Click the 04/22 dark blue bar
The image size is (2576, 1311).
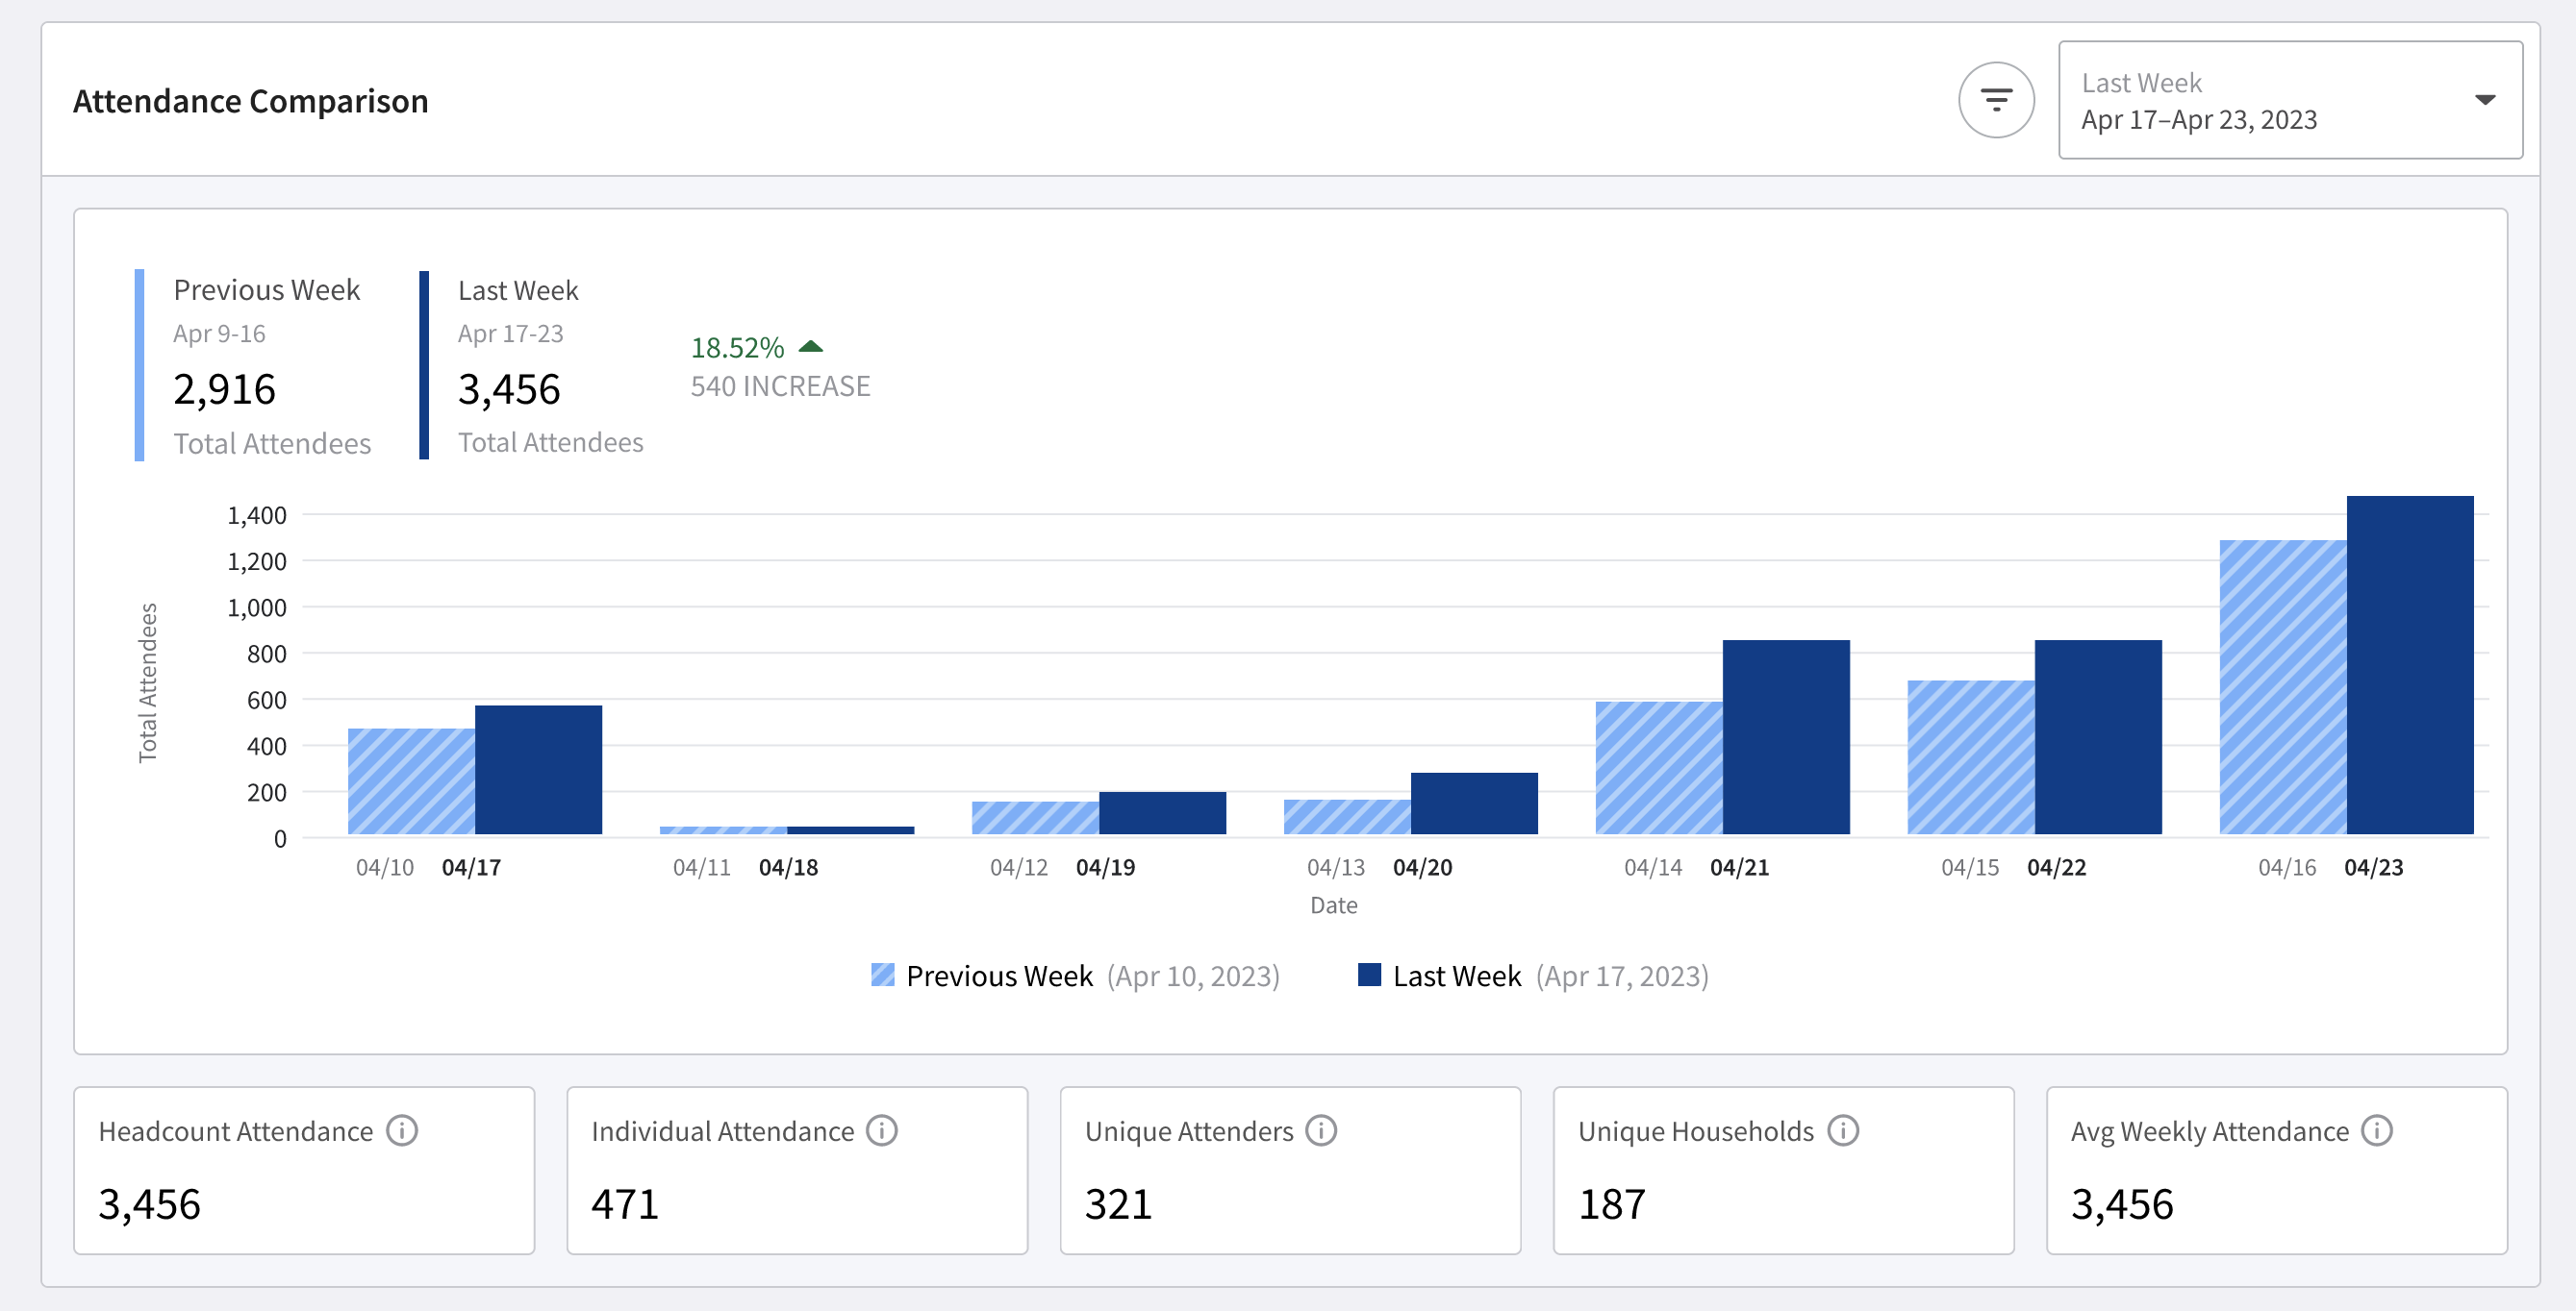(x=2097, y=736)
